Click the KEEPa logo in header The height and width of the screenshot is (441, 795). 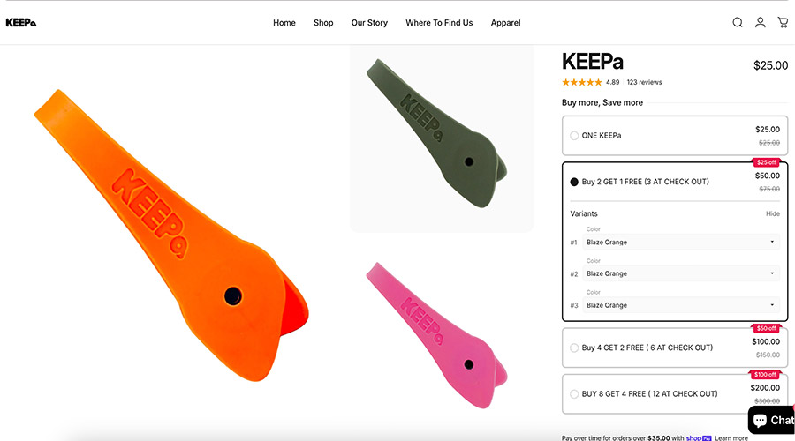click(21, 23)
